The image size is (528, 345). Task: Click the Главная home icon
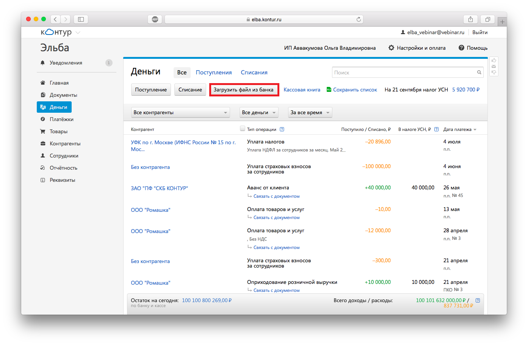pos(43,83)
